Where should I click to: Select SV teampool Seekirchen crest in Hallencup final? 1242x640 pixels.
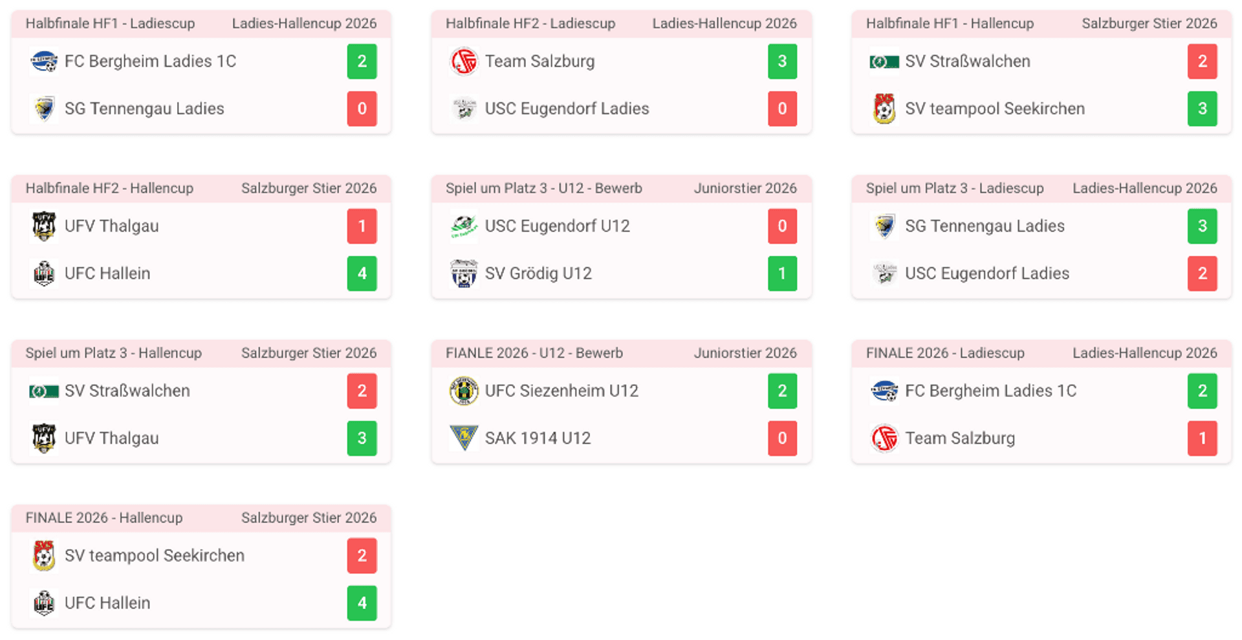pyautogui.click(x=44, y=556)
